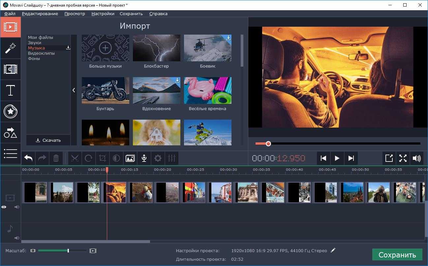Edit project settings with pencil icon
The width and height of the screenshot is (428, 266).
pos(333,251)
